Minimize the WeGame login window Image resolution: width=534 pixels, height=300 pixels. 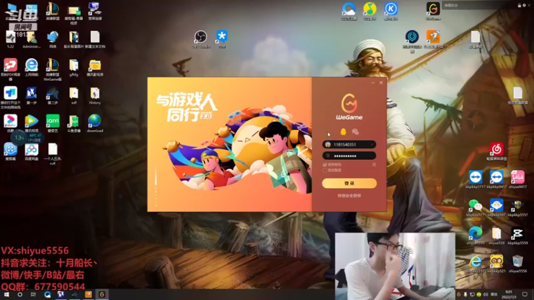coord(373,83)
